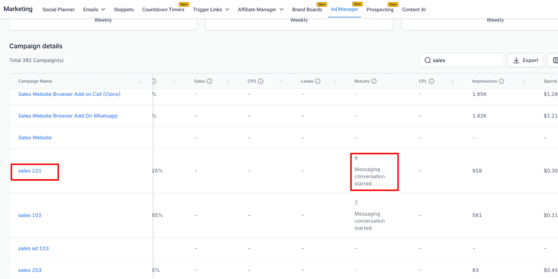Click the magnifier icon in search box

click(427, 60)
